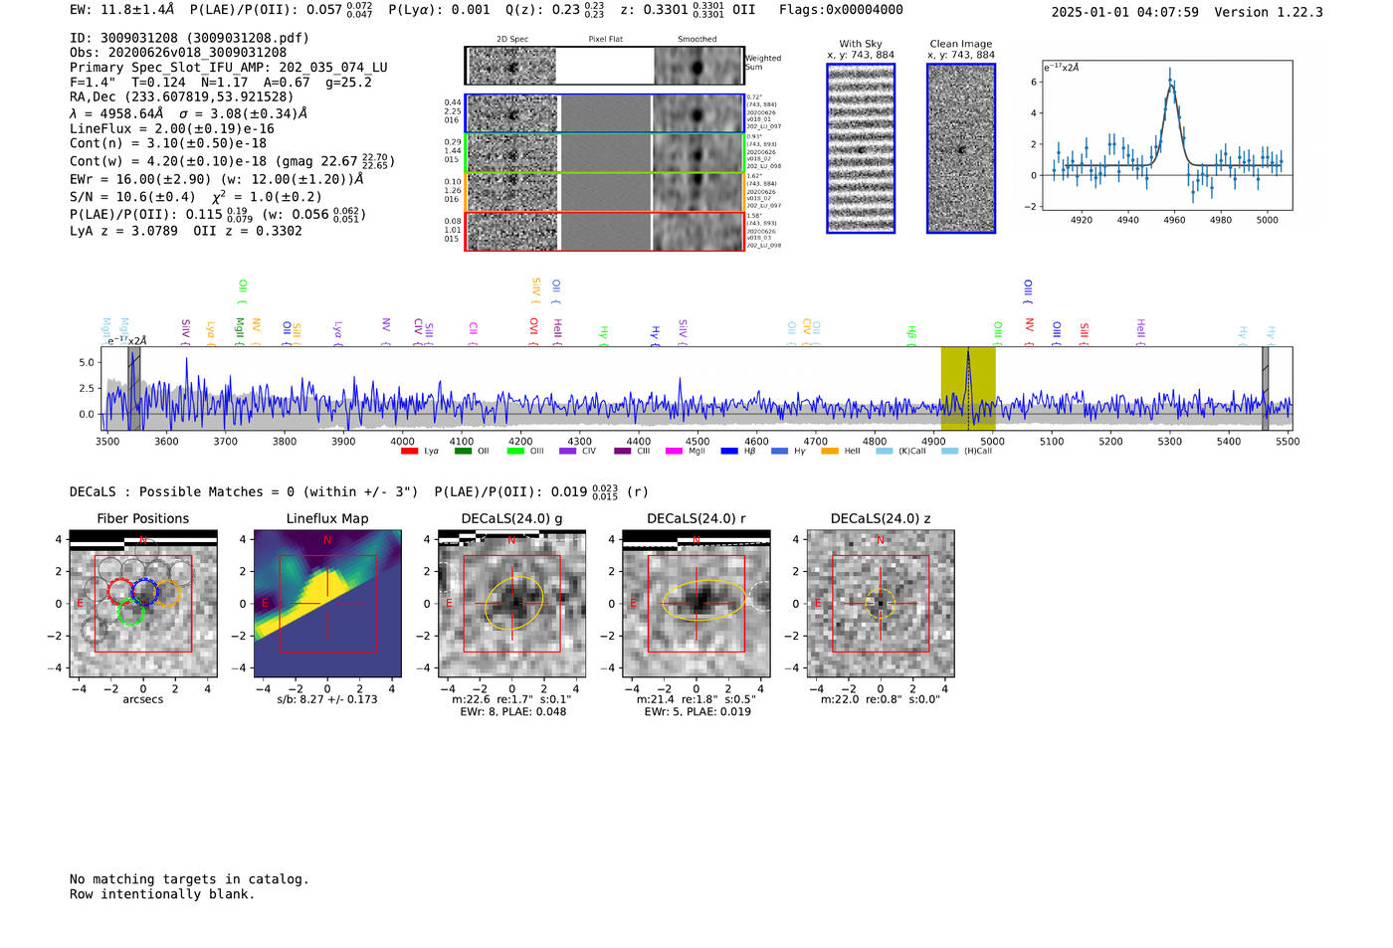Click the Row intentionally blank text
This screenshot has height=948, width=1393.
pyautogui.click(x=162, y=894)
